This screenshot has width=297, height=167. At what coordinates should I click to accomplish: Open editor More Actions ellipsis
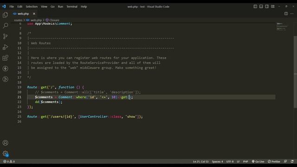(292, 13)
